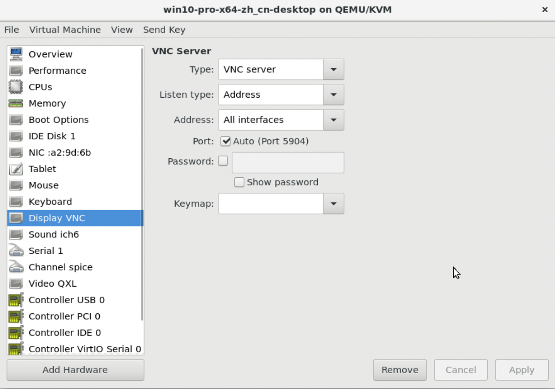Select the CPUs chip icon
Viewport: 555px width, 389px height.
click(16, 87)
